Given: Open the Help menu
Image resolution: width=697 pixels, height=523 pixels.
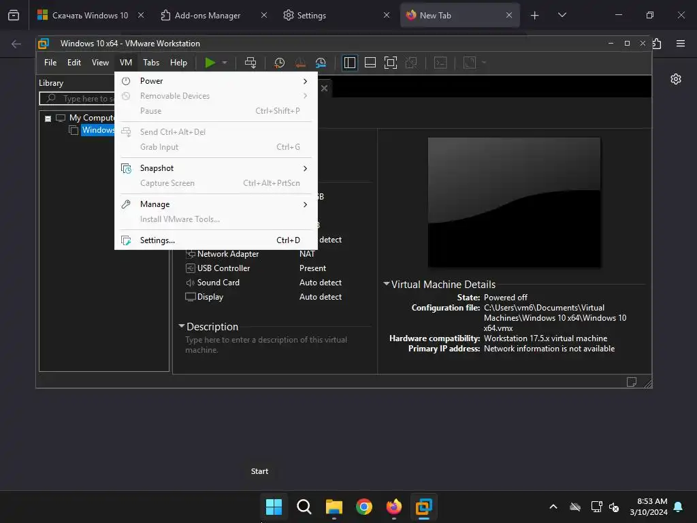Looking at the screenshot, I should tap(178, 63).
